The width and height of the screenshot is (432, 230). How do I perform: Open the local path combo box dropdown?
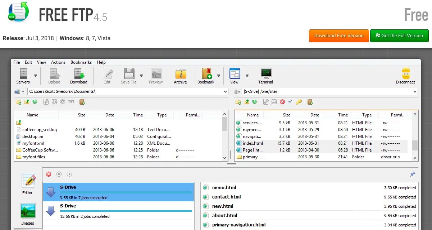[x=225, y=92]
